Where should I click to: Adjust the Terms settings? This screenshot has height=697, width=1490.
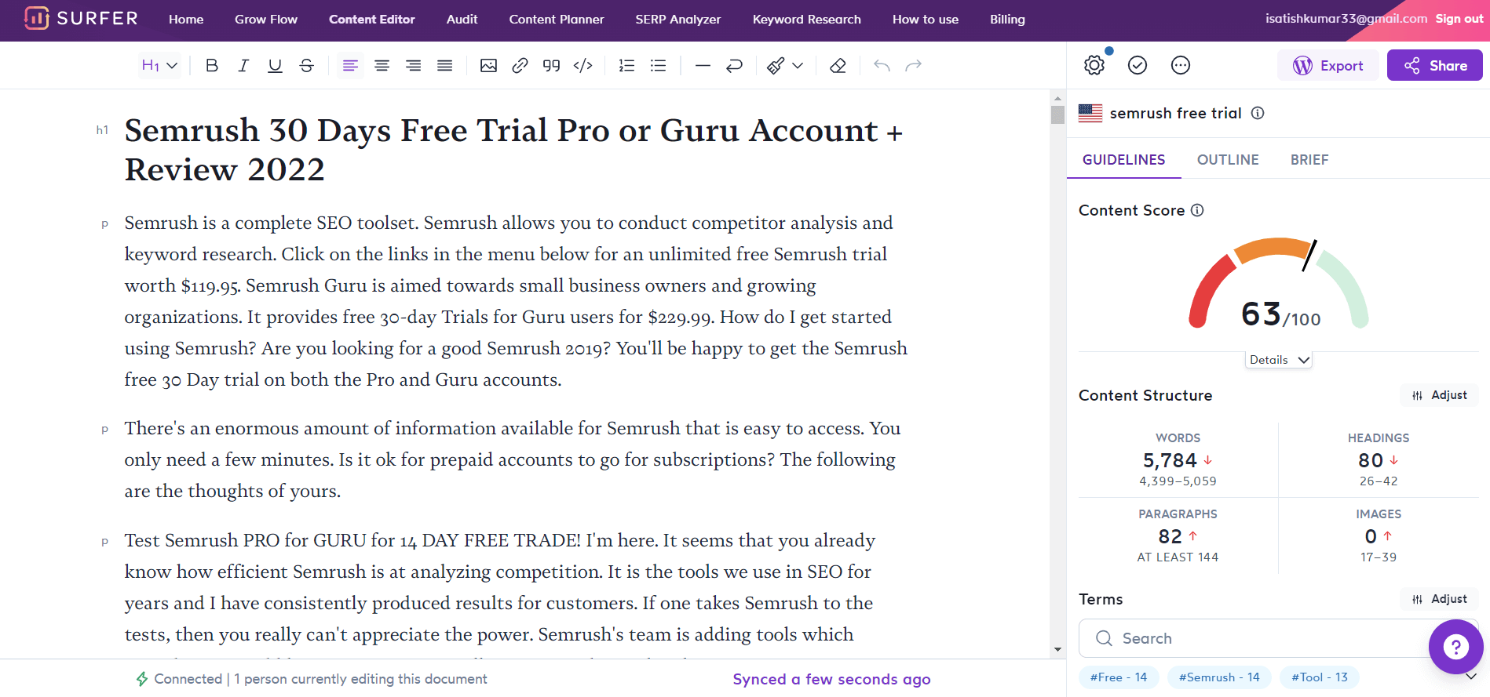1440,599
